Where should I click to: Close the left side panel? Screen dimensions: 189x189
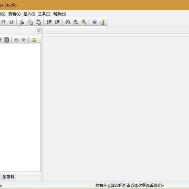(x=38, y=30)
